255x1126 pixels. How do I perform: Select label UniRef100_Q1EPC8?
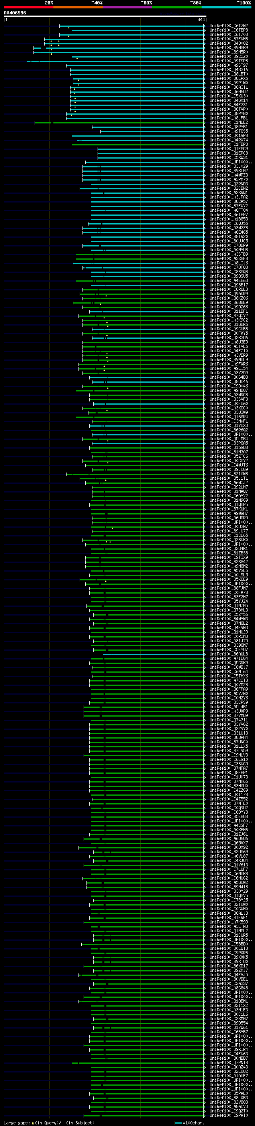pyautogui.click(x=229, y=153)
